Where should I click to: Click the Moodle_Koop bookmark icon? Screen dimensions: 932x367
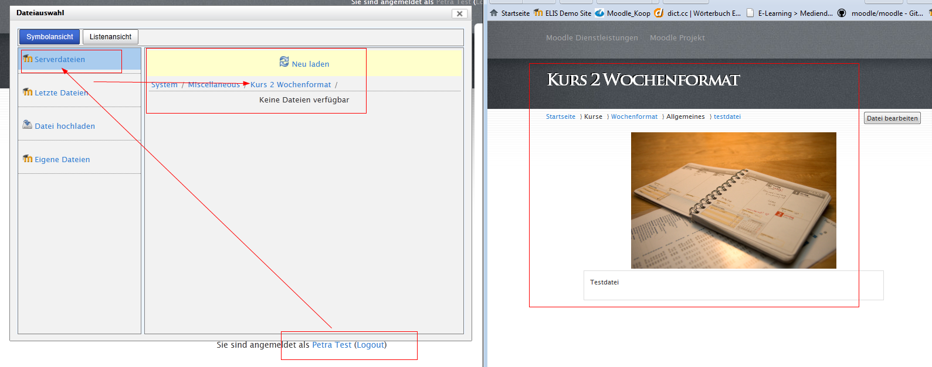[599, 13]
